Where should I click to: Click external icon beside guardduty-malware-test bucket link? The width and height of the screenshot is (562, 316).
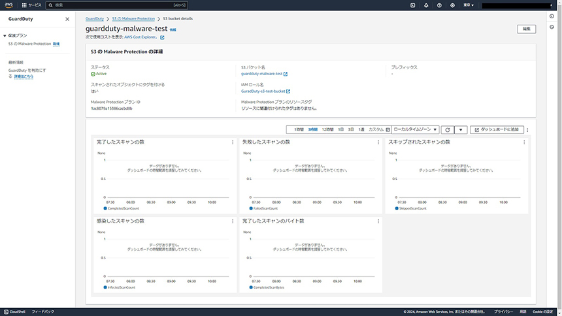[x=286, y=74]
